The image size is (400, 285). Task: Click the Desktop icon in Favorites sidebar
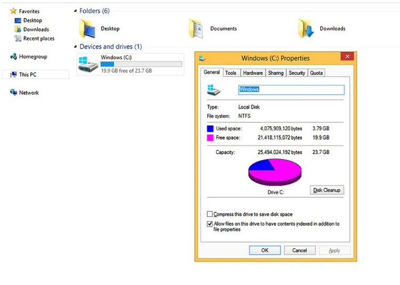(x=18, y=20)
